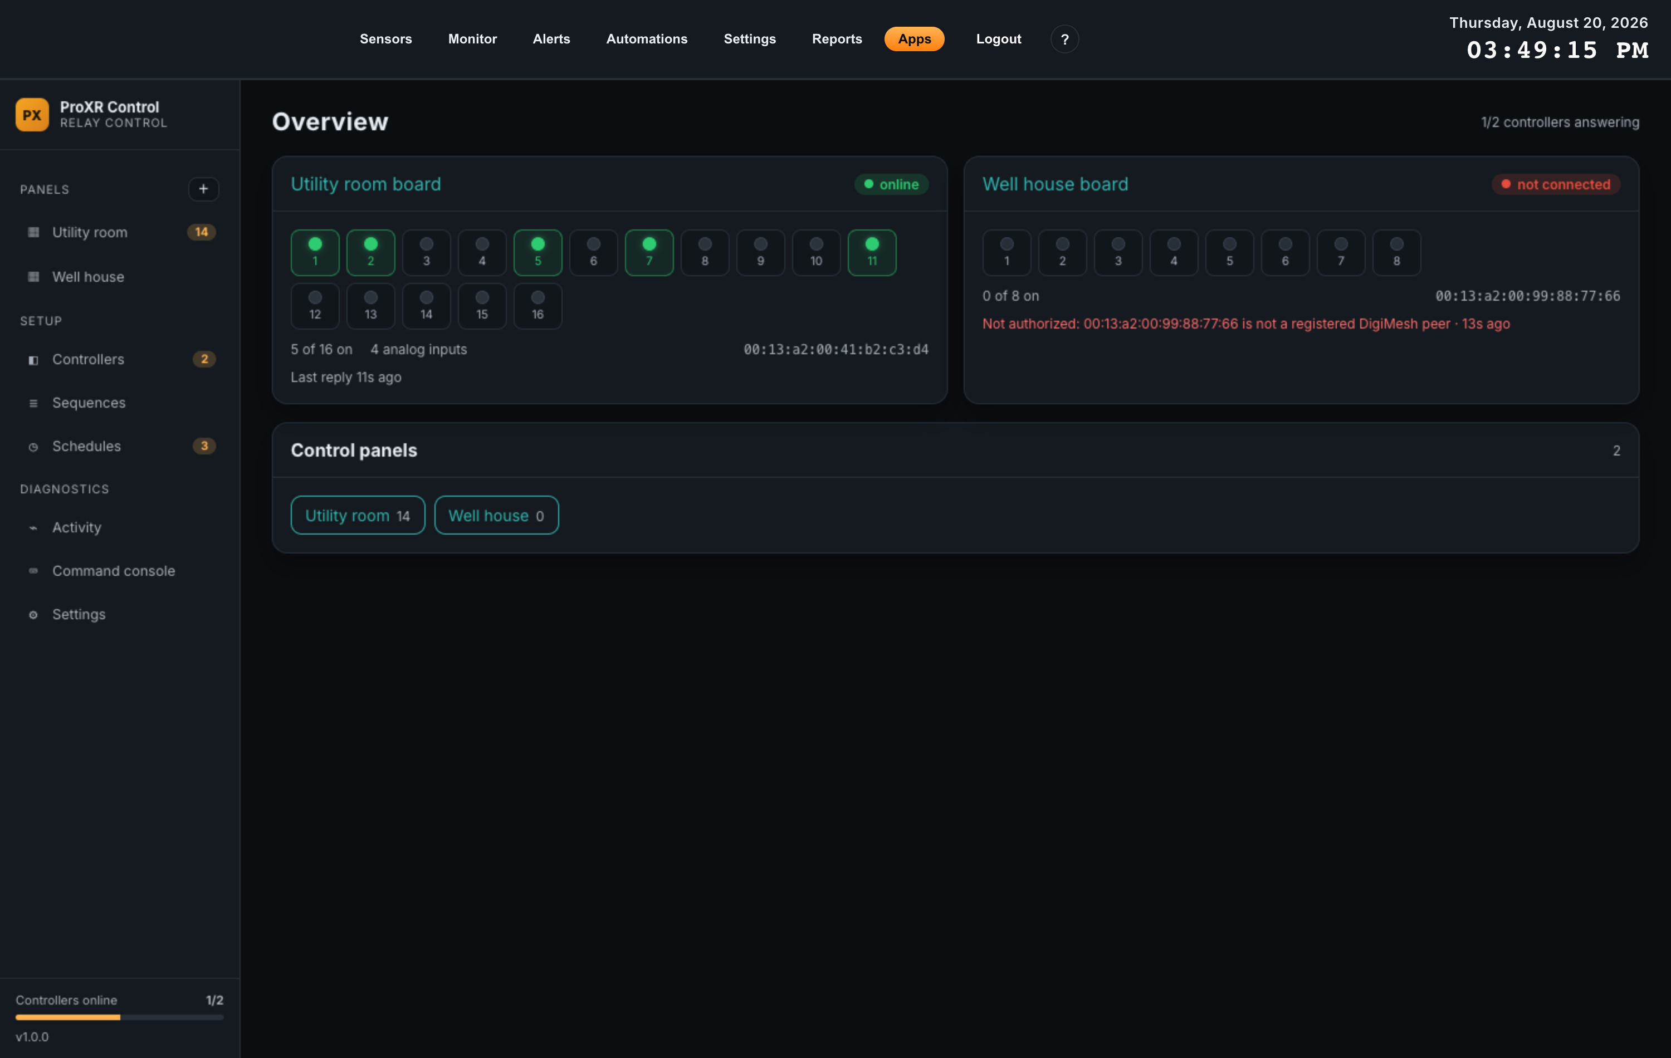
Task: Toggle relay 3 on Utility room board
Action: click(x=426, y=253)
